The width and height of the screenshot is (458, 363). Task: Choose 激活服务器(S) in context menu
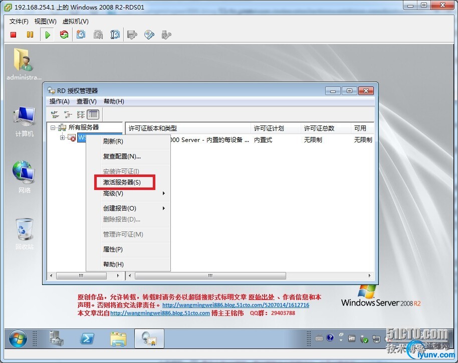pos(128,182)
